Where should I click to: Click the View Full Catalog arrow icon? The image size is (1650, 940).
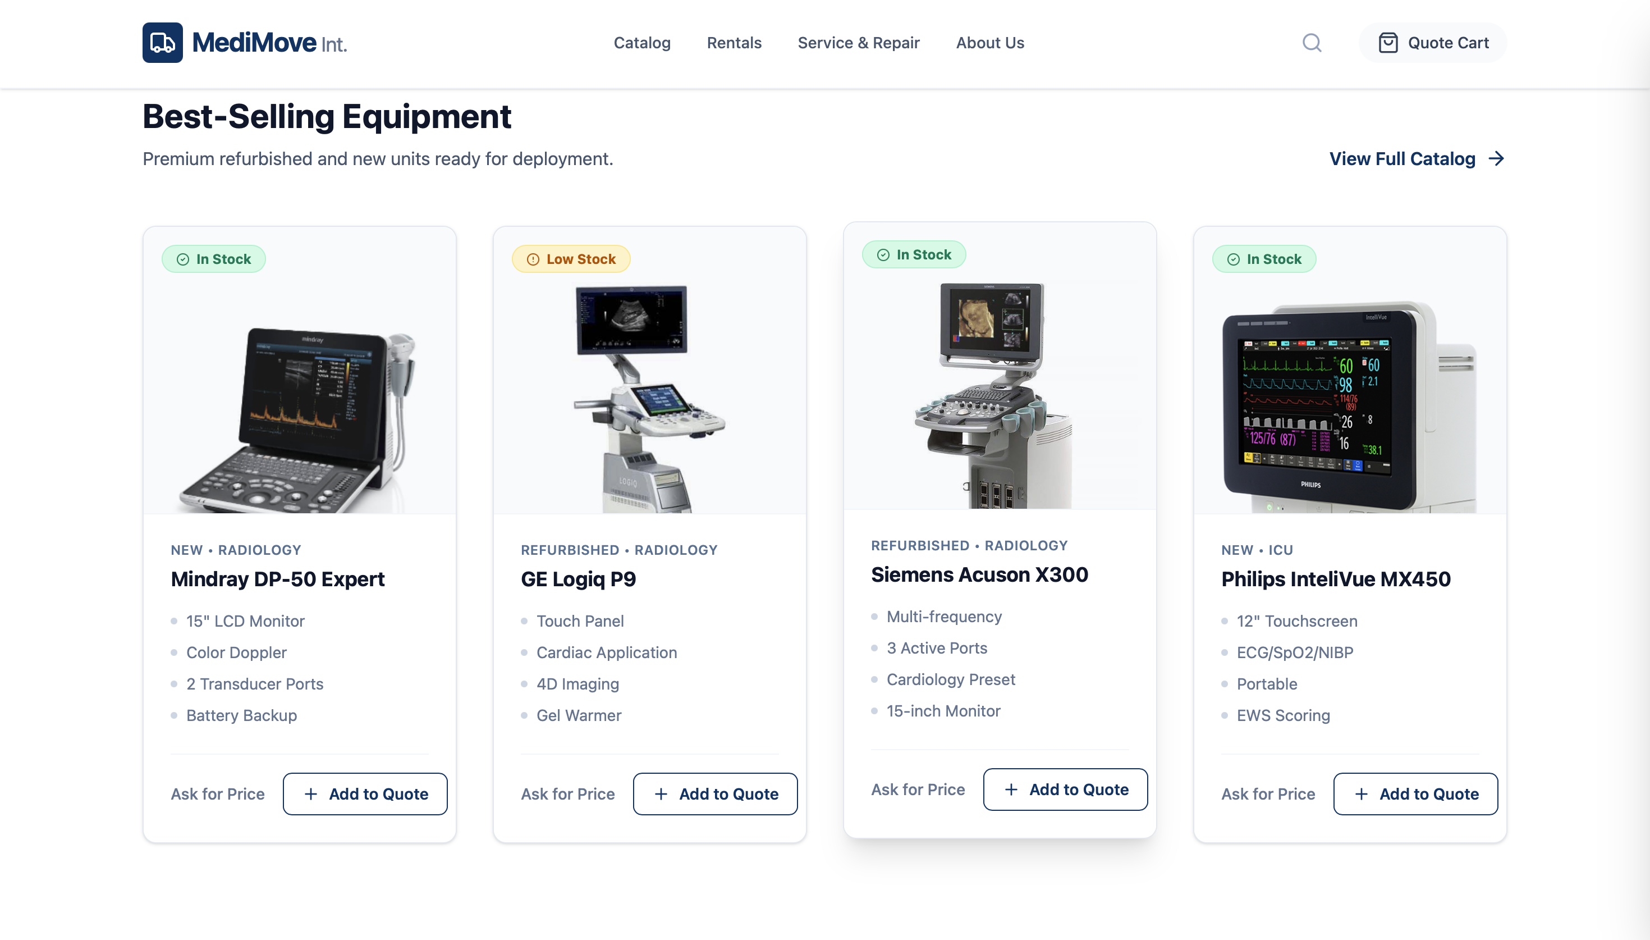click(1496, 159)
